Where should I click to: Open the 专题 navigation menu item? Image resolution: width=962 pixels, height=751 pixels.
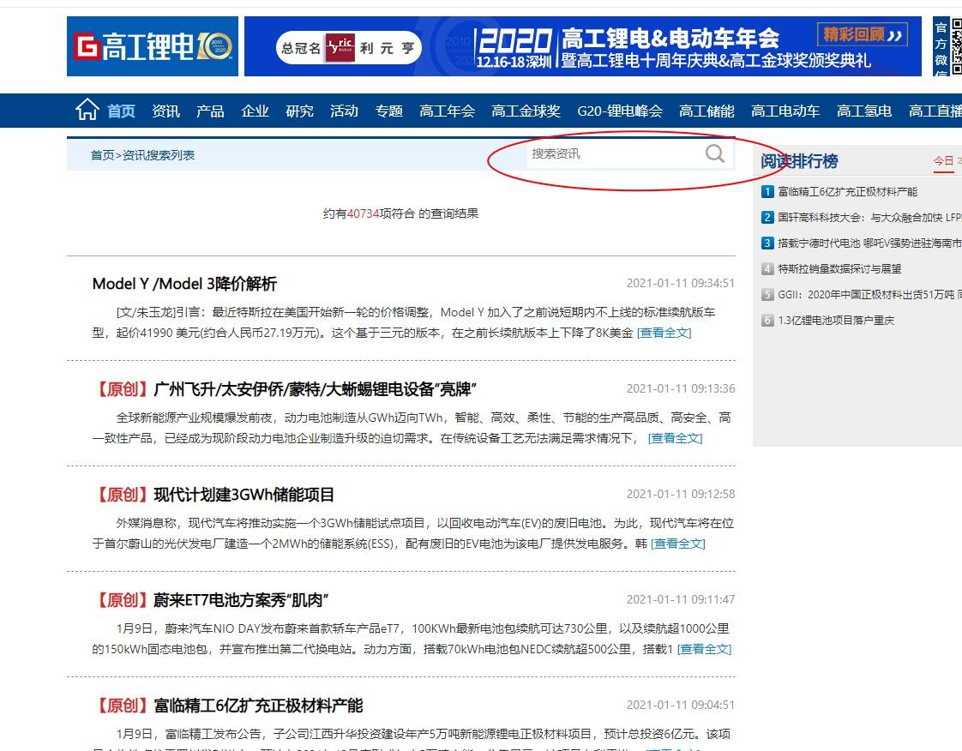click(x=389, y=111)
